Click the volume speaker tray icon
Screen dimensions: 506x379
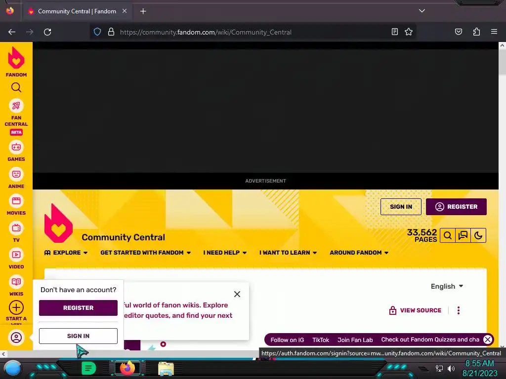(x=451, y=368)
